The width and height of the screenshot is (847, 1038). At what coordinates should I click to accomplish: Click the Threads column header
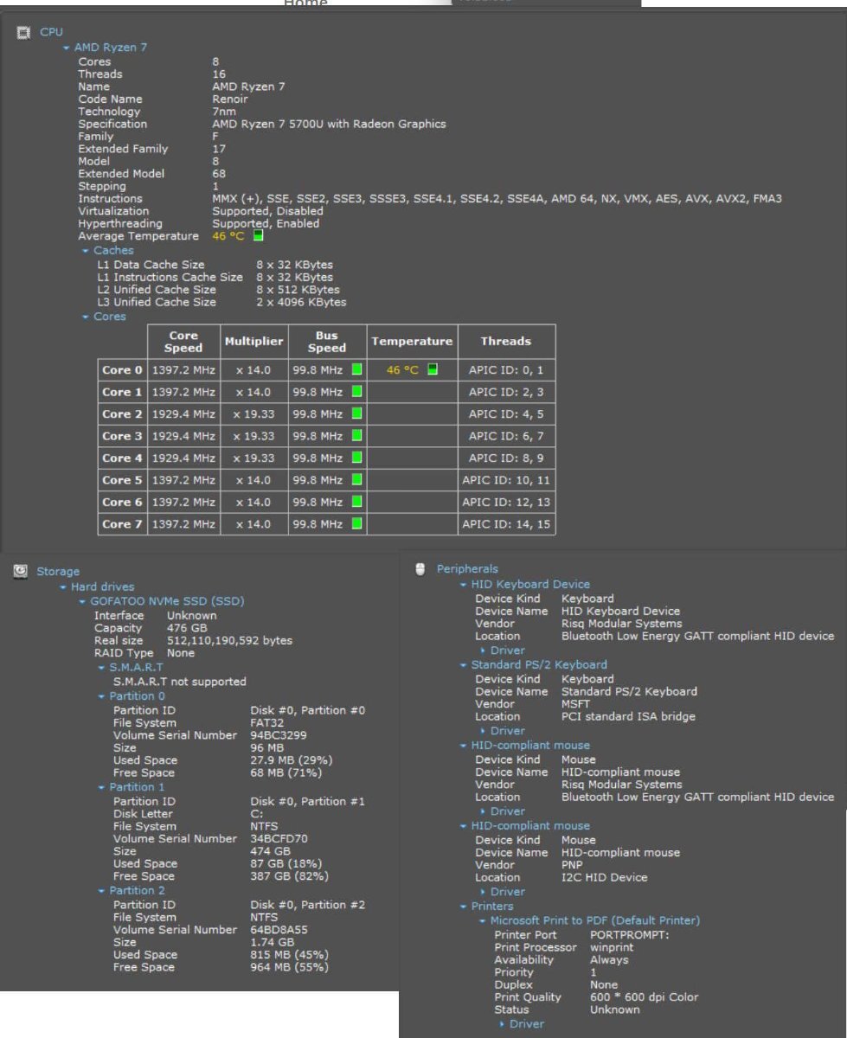point(507,342)
